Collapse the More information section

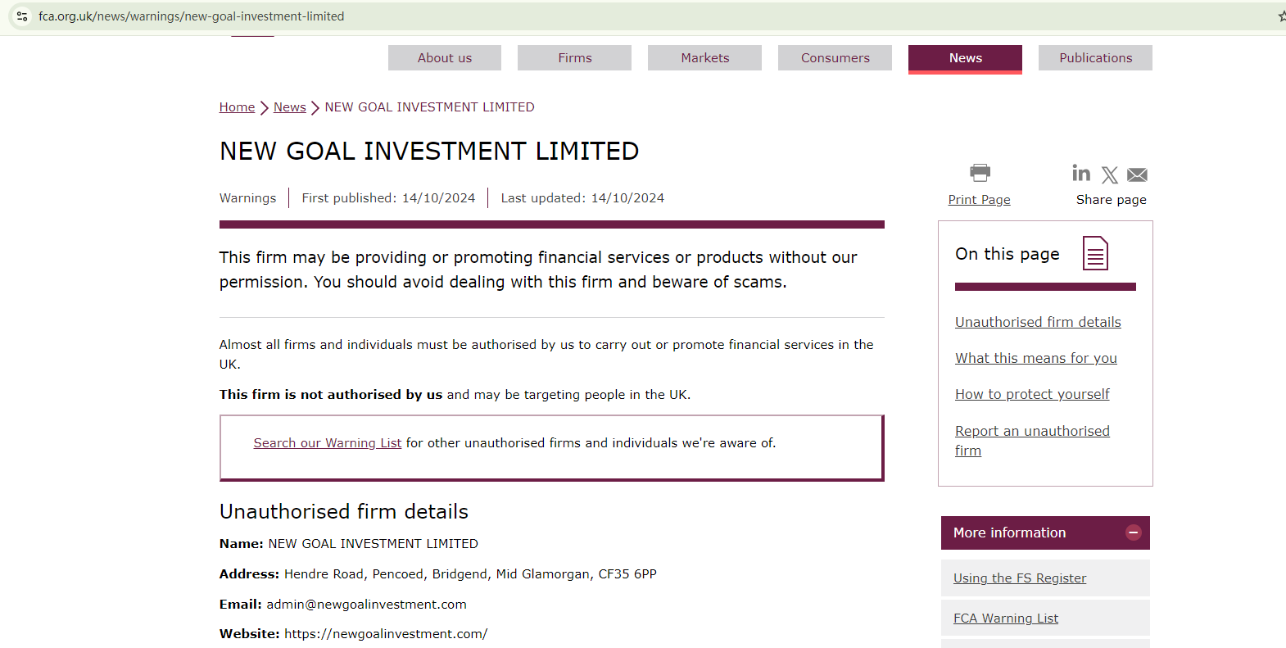[1134, 532]
